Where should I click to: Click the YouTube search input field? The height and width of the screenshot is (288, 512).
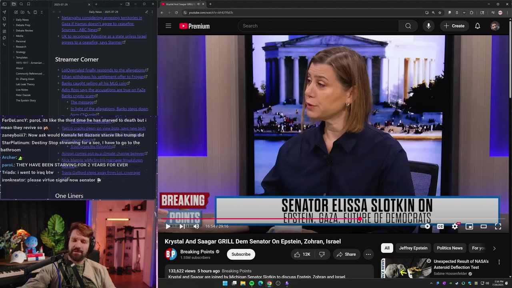pos(318,26)
